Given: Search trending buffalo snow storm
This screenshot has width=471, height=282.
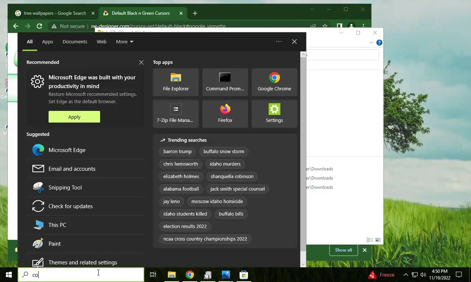Looking at the screenshot, I should coord(224,151).
